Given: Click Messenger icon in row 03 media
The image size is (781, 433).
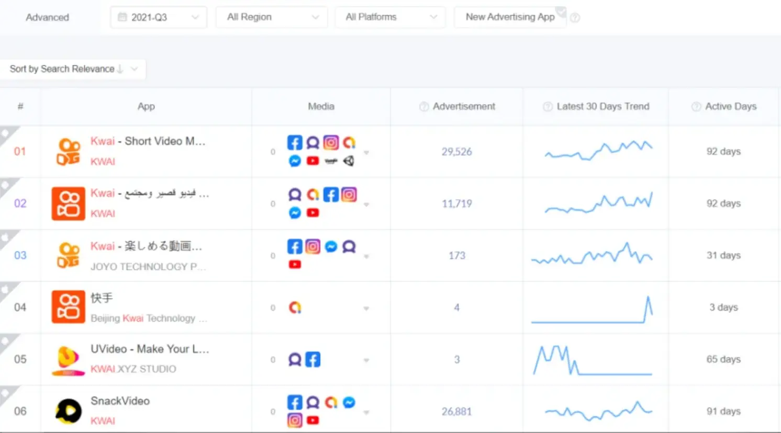Looking at the screenshot, I should point(331,246).
